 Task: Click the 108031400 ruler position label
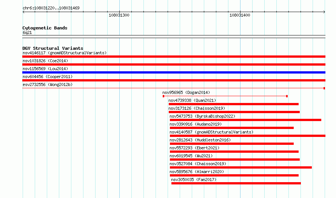pyautogui.click(x=240, y=15)
